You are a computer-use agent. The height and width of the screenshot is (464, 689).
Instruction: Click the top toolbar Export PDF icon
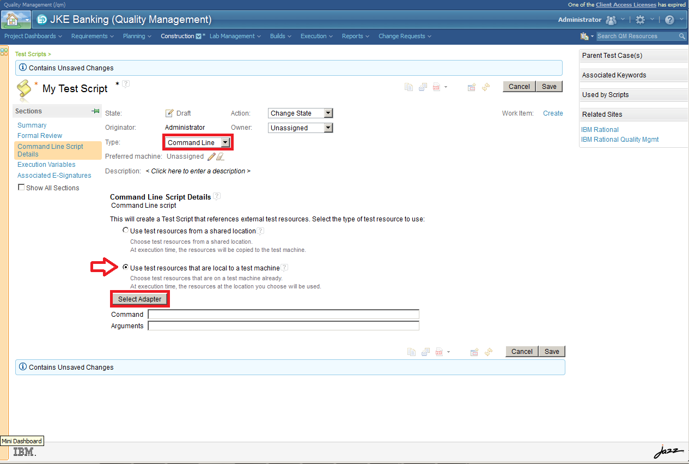(436, 87)
